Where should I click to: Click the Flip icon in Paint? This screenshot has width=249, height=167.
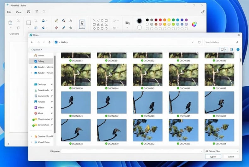tap(43, 28)
